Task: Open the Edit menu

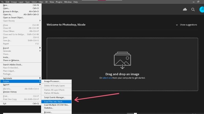Action: [x=8, y=2]
